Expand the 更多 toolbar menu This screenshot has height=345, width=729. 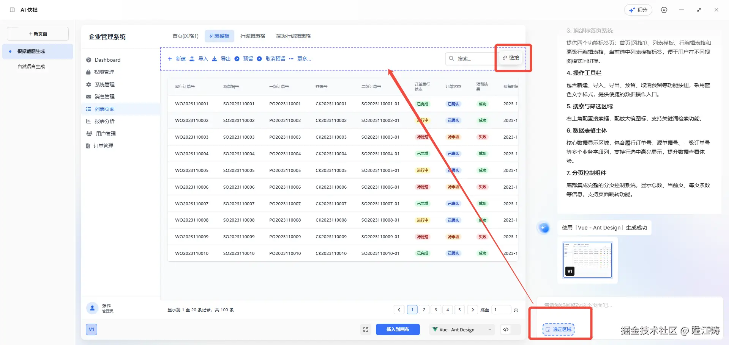pyautogui.click(x=300, y=59)
